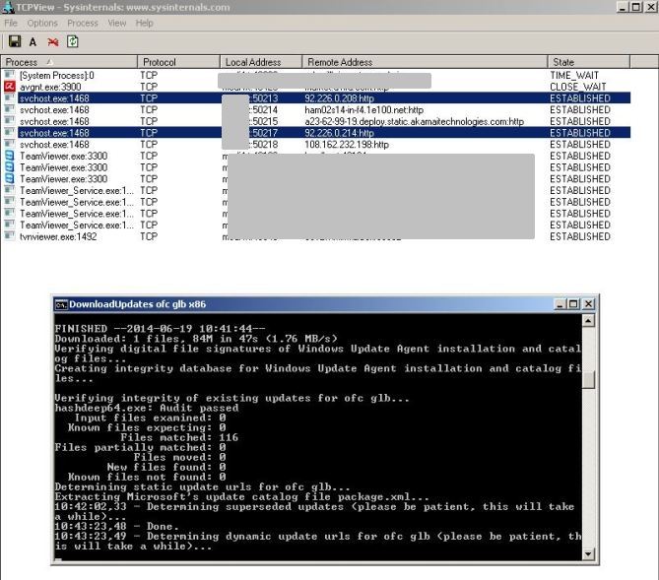Select remote address 92.226.0.208:http
The image size is (659, 580).
pyautogui.click(x=339, y=98)
